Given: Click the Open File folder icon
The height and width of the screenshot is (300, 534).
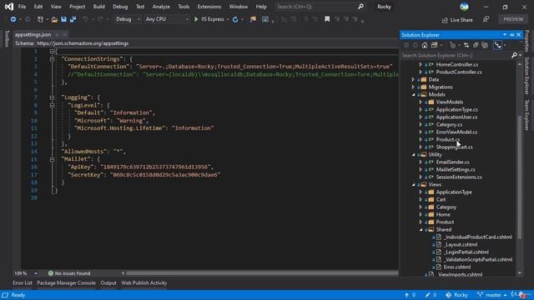Looking at the screenshot, I should pos(54,19).
